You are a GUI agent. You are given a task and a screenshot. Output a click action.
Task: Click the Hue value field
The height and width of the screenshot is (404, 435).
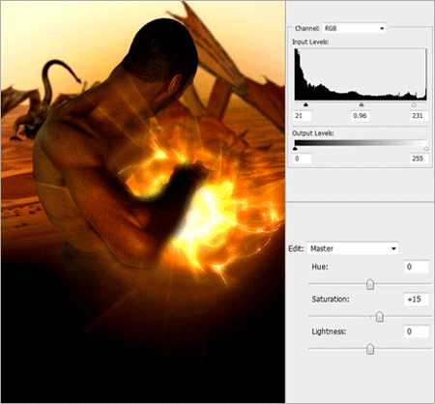point(417,267)
